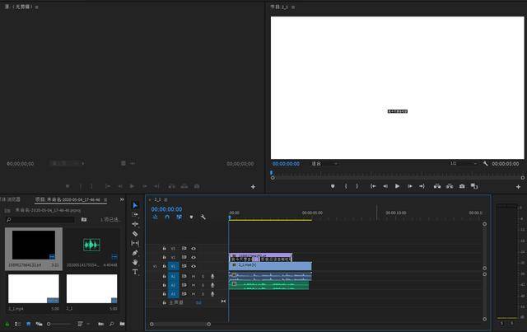Switch project panel to freeform view

click(x=39, y=324)
